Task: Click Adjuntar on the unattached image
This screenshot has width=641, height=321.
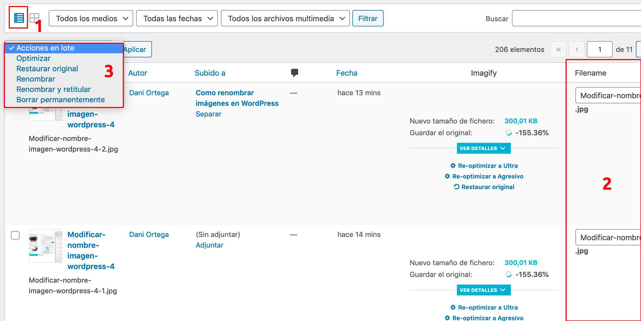Action: tap(209, 245)
